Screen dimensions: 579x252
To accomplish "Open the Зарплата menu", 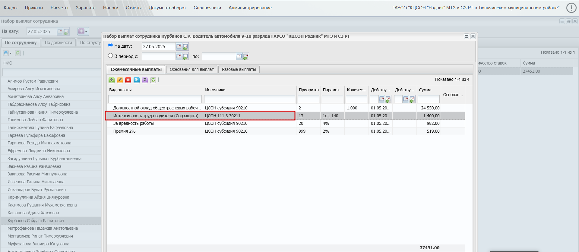I will click(x=86, y=8).
